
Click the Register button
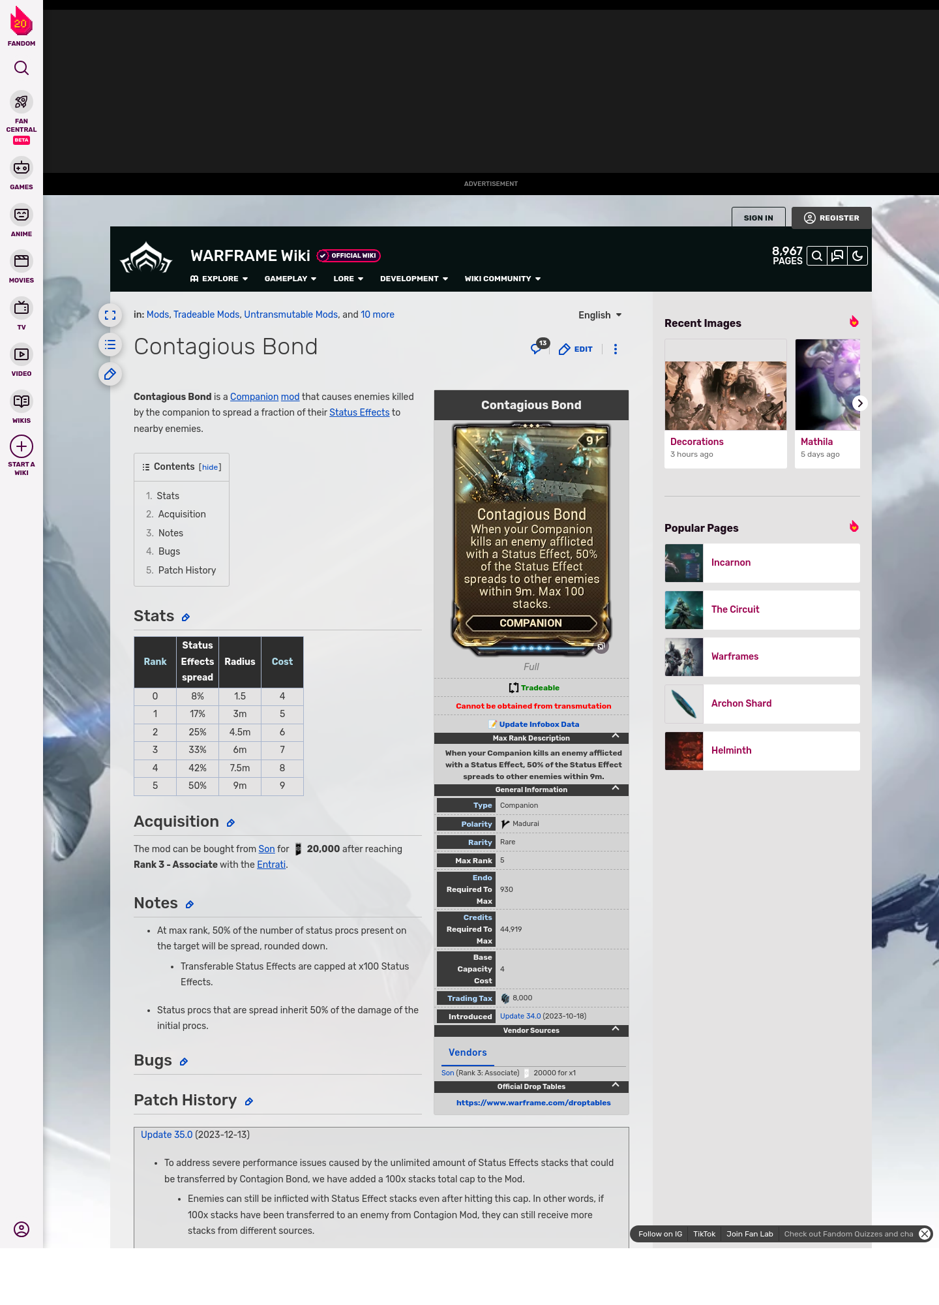831,218
